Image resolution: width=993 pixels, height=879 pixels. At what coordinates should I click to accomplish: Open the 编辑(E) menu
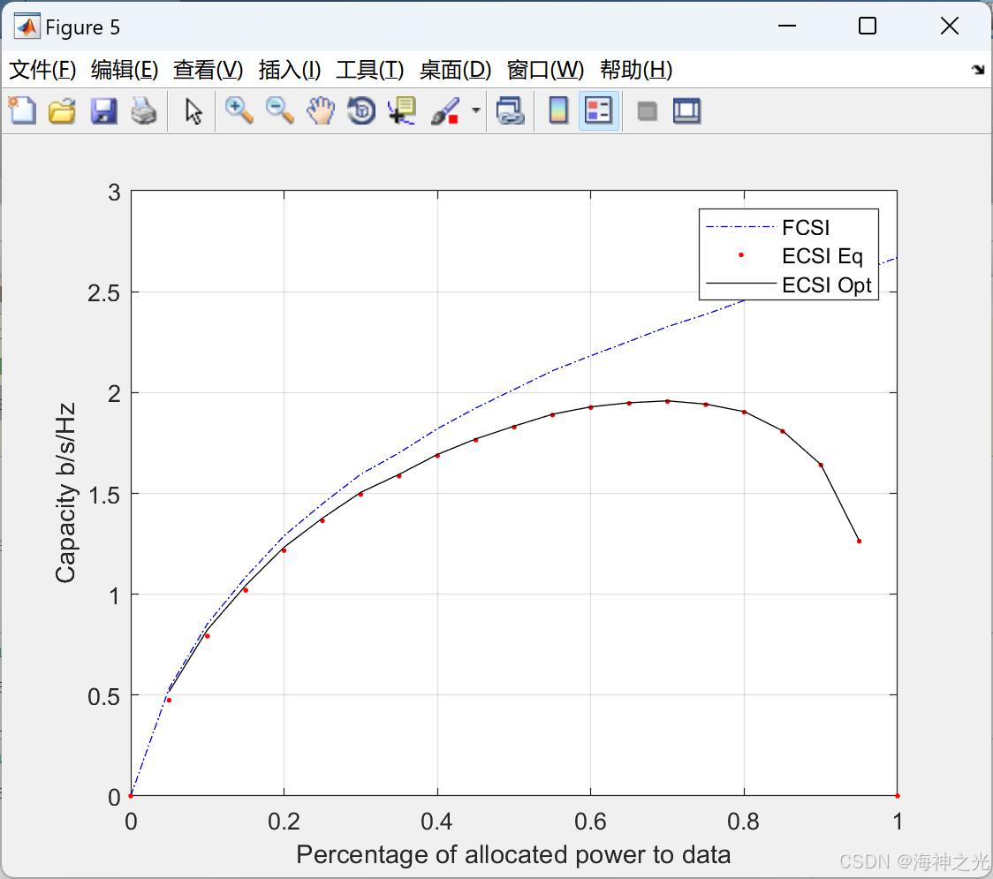125,70
